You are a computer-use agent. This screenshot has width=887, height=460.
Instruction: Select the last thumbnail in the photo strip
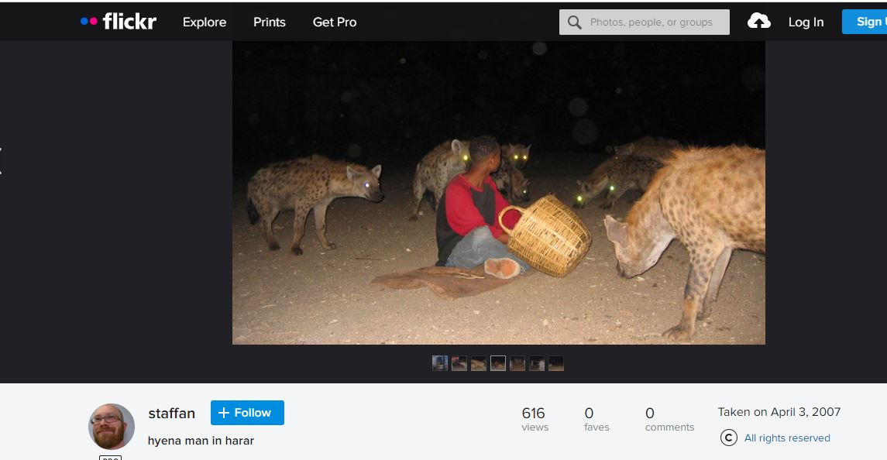(556, 363)
